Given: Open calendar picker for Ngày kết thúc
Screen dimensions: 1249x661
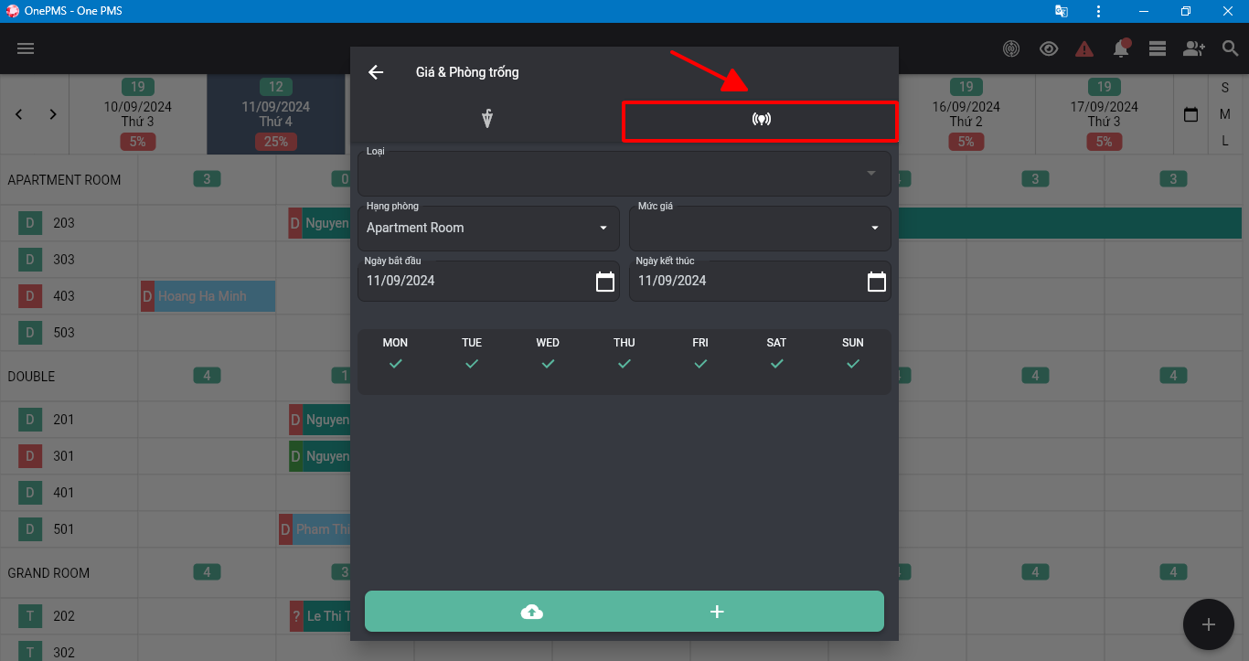Looking at the screenshot, I should click(x=877, y=282).
